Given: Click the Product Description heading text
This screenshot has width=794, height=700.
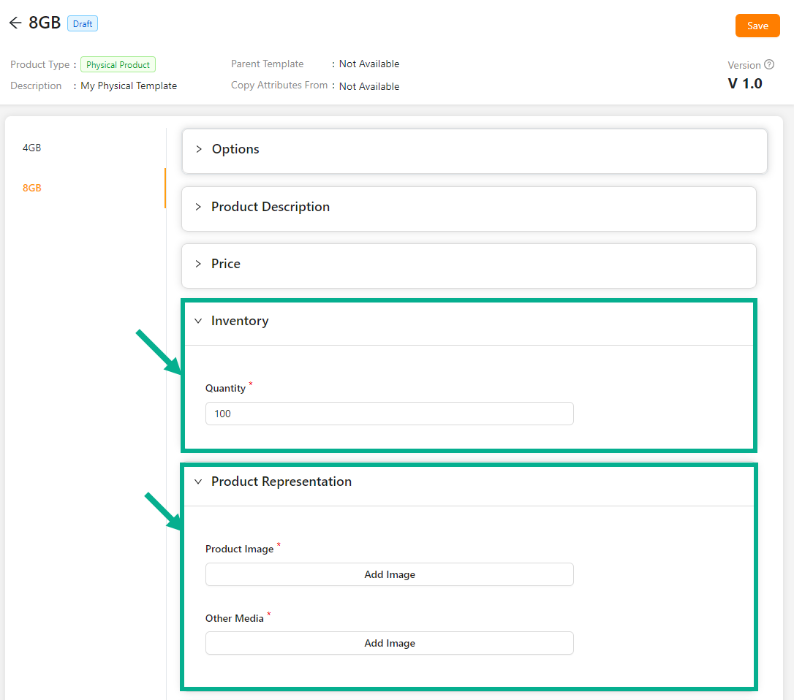Looking at the screenshot, I should pyautogui.click(x=271, y=207).
